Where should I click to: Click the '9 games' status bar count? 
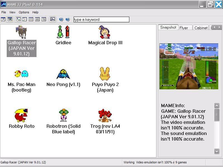pos(181,162)
